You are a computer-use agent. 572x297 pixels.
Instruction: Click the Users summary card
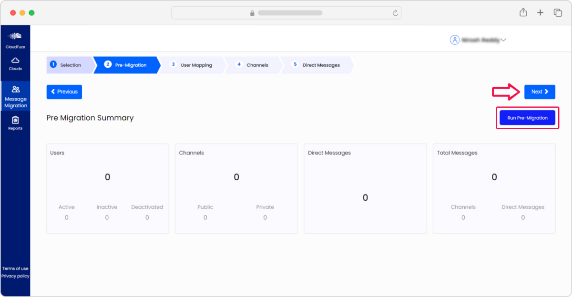pyautogui.click(x=107, y=188)
